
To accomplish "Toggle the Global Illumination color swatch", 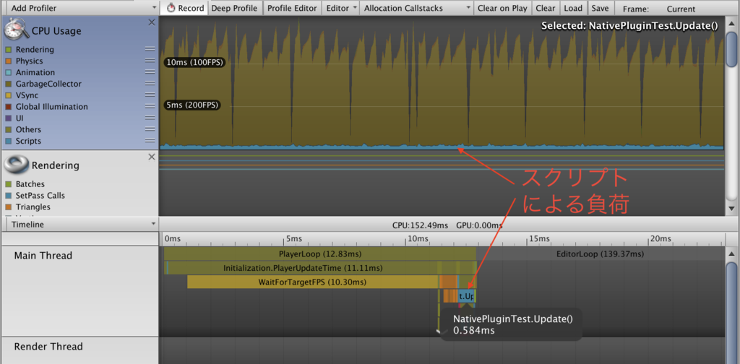I will [x=8, y=107].
